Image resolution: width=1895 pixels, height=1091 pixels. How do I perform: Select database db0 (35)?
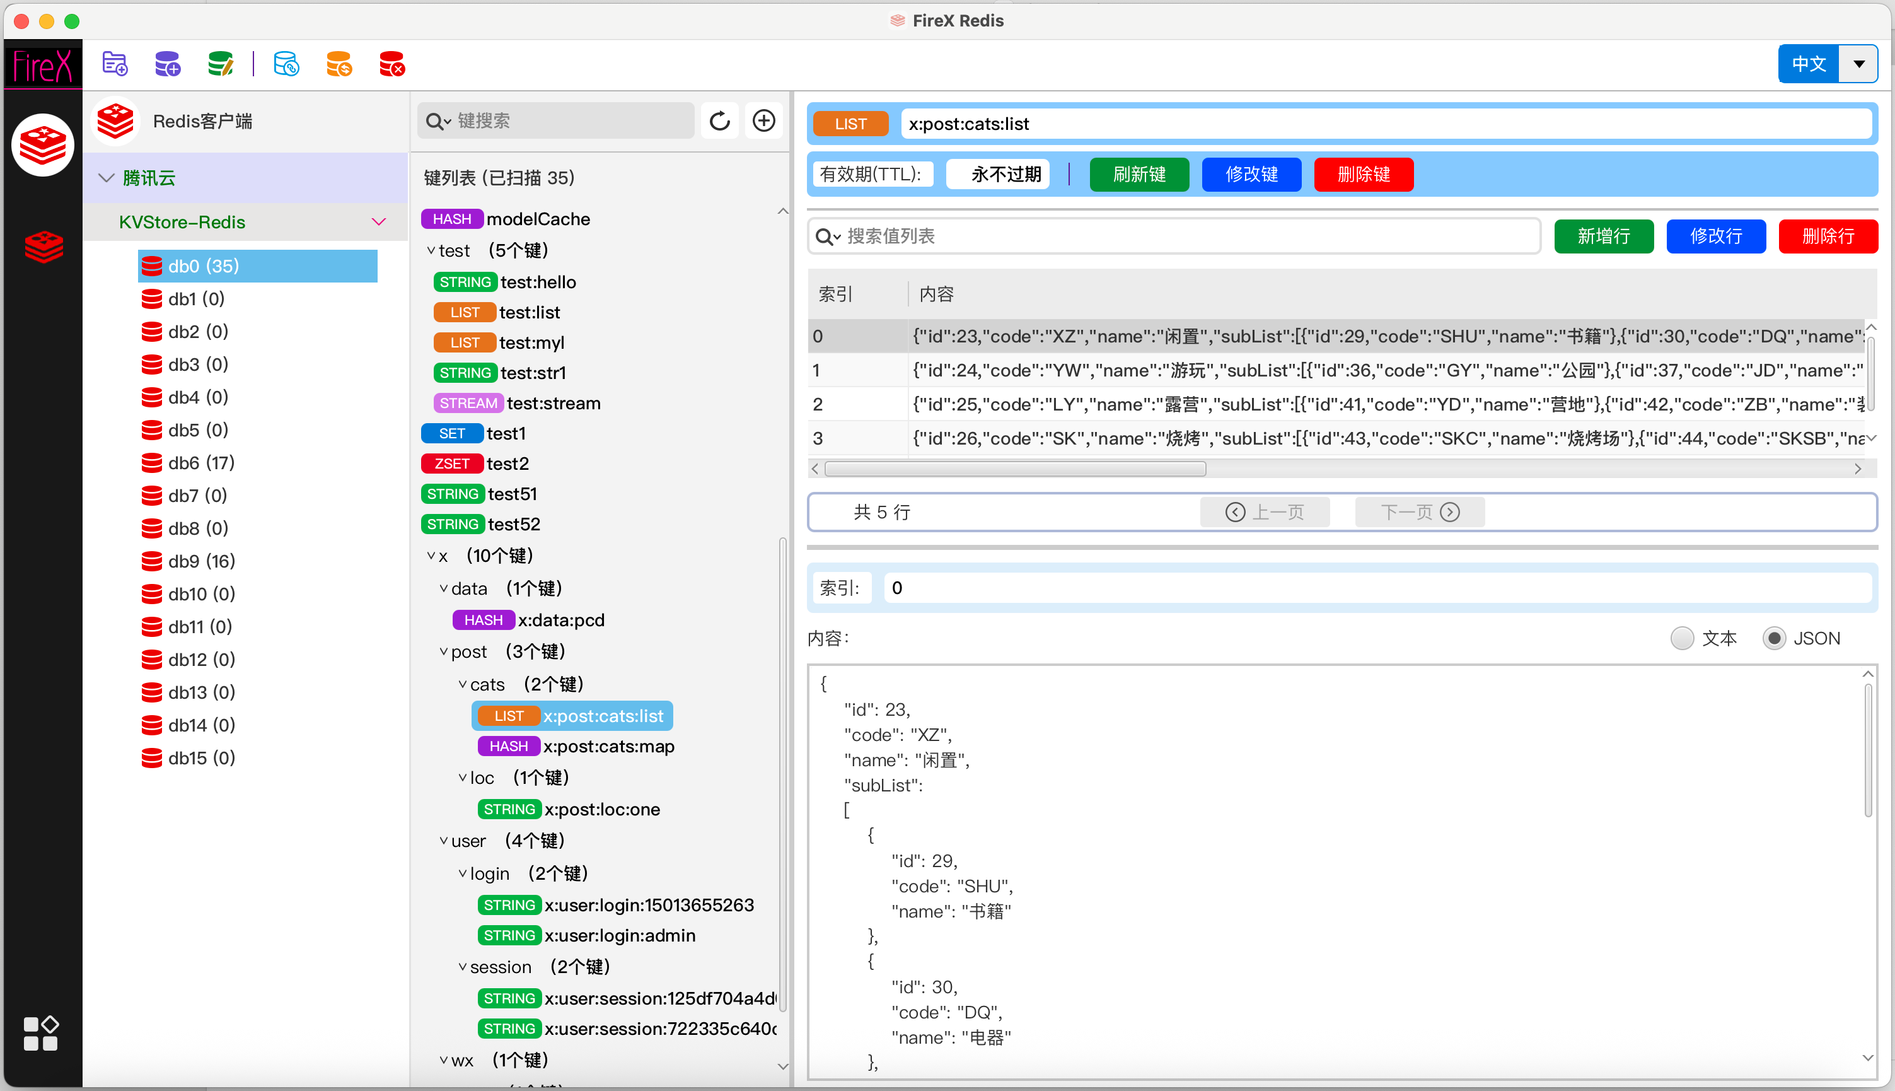click(258, 266)
